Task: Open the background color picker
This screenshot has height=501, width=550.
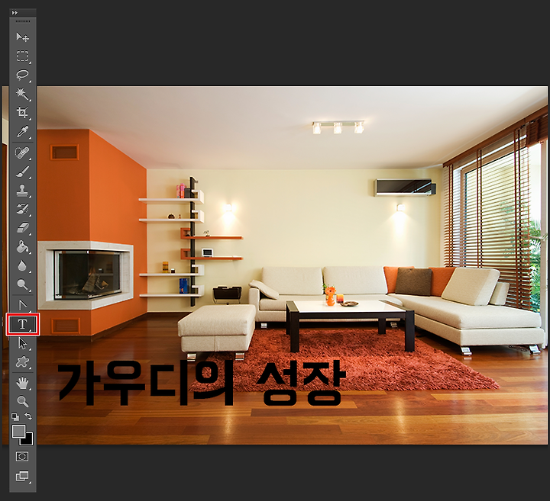Action: [28, 440]
